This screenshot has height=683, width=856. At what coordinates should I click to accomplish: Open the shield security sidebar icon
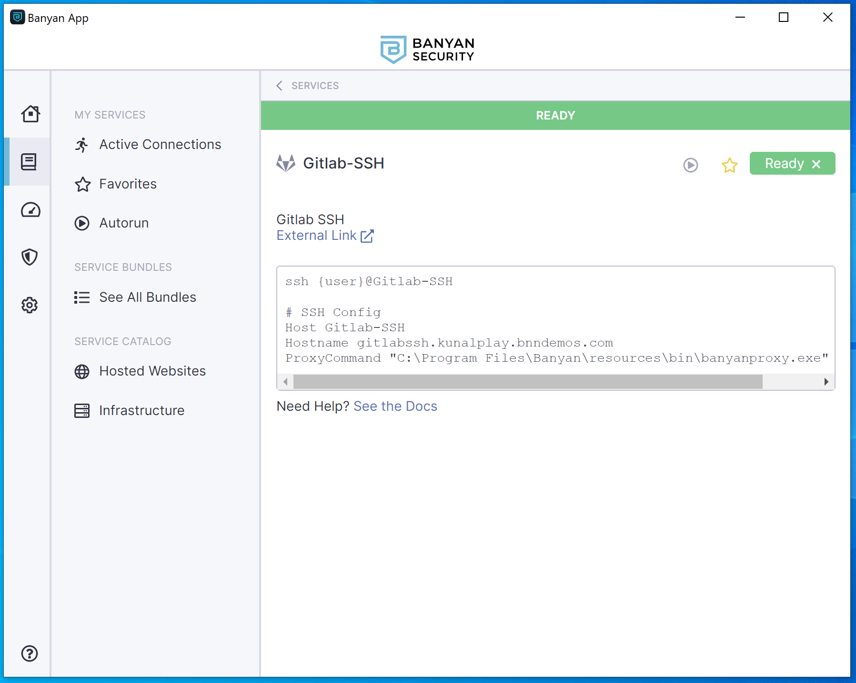(30, 257)
